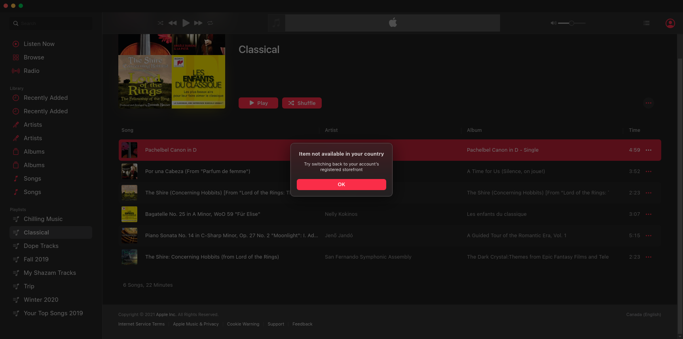Open the Winter 2020 playlist

point(41,300)
